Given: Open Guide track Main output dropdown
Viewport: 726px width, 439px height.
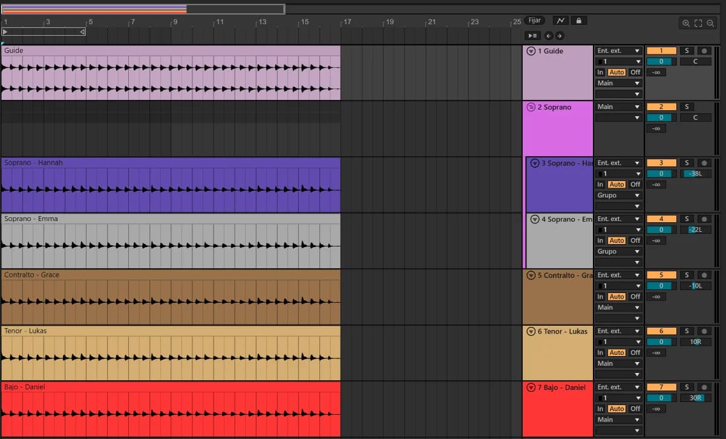Looking at the screenshot, I should tap(618, 83).
